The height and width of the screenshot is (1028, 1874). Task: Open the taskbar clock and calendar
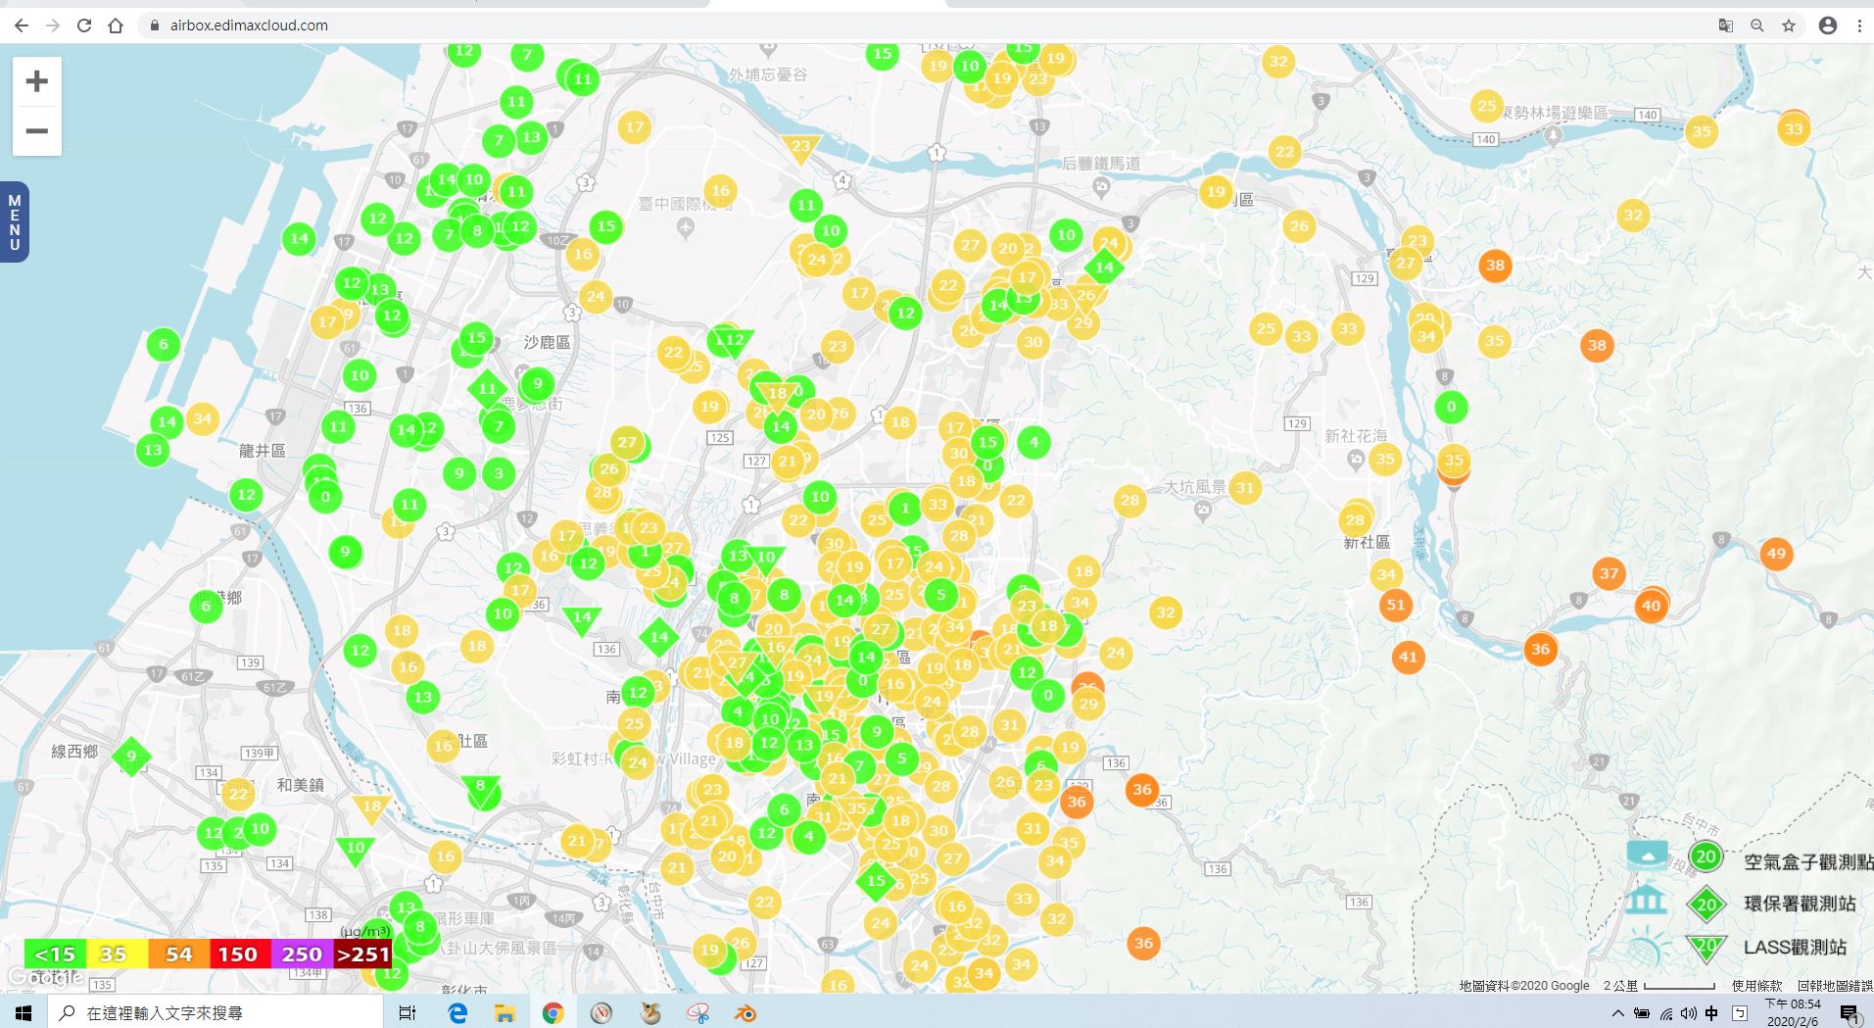tap(1793, 1012)
